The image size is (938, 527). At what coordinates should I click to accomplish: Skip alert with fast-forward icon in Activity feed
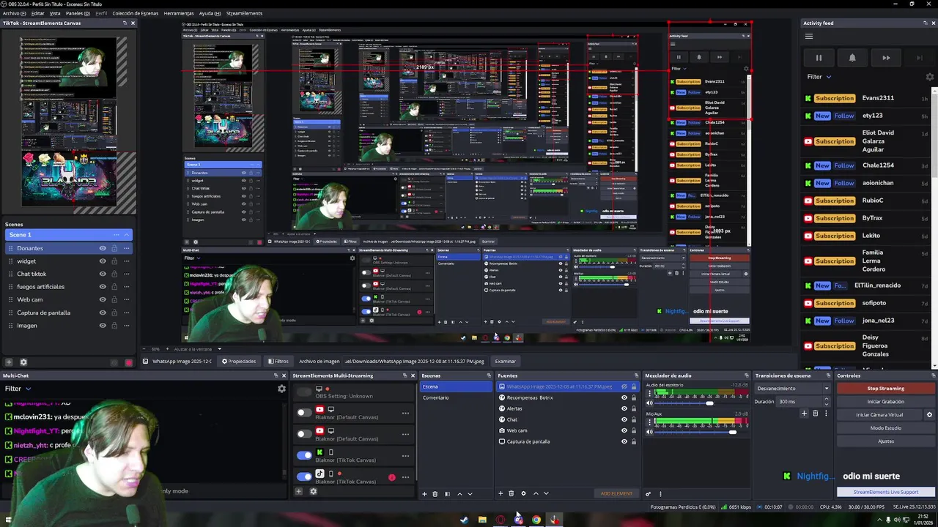tap(886, 58)
